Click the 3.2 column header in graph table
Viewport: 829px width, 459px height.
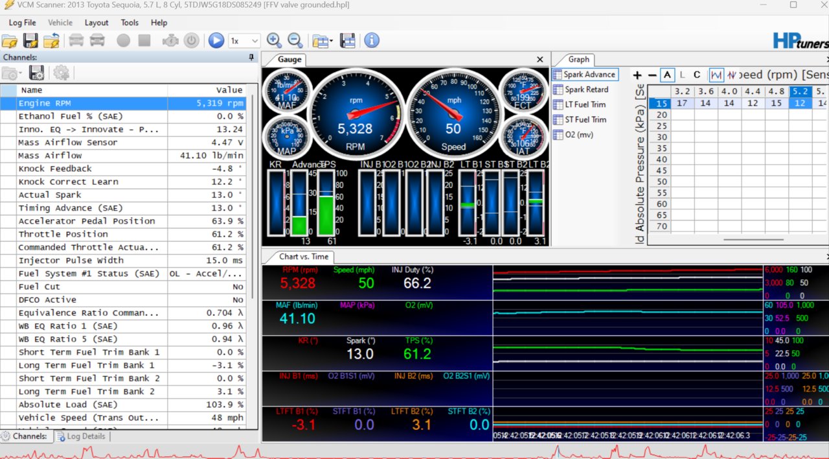pos(682,91)
